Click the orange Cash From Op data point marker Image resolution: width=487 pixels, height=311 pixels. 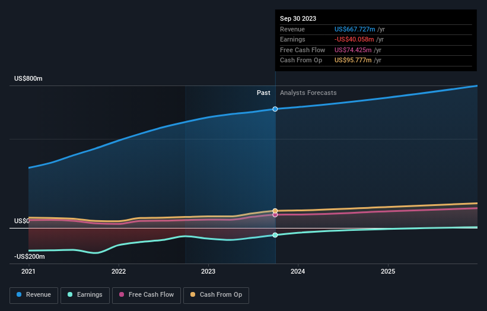275,211
